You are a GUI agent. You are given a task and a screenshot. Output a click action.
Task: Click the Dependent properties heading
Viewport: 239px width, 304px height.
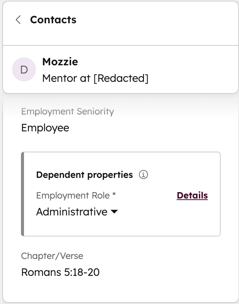pos(84,175)
